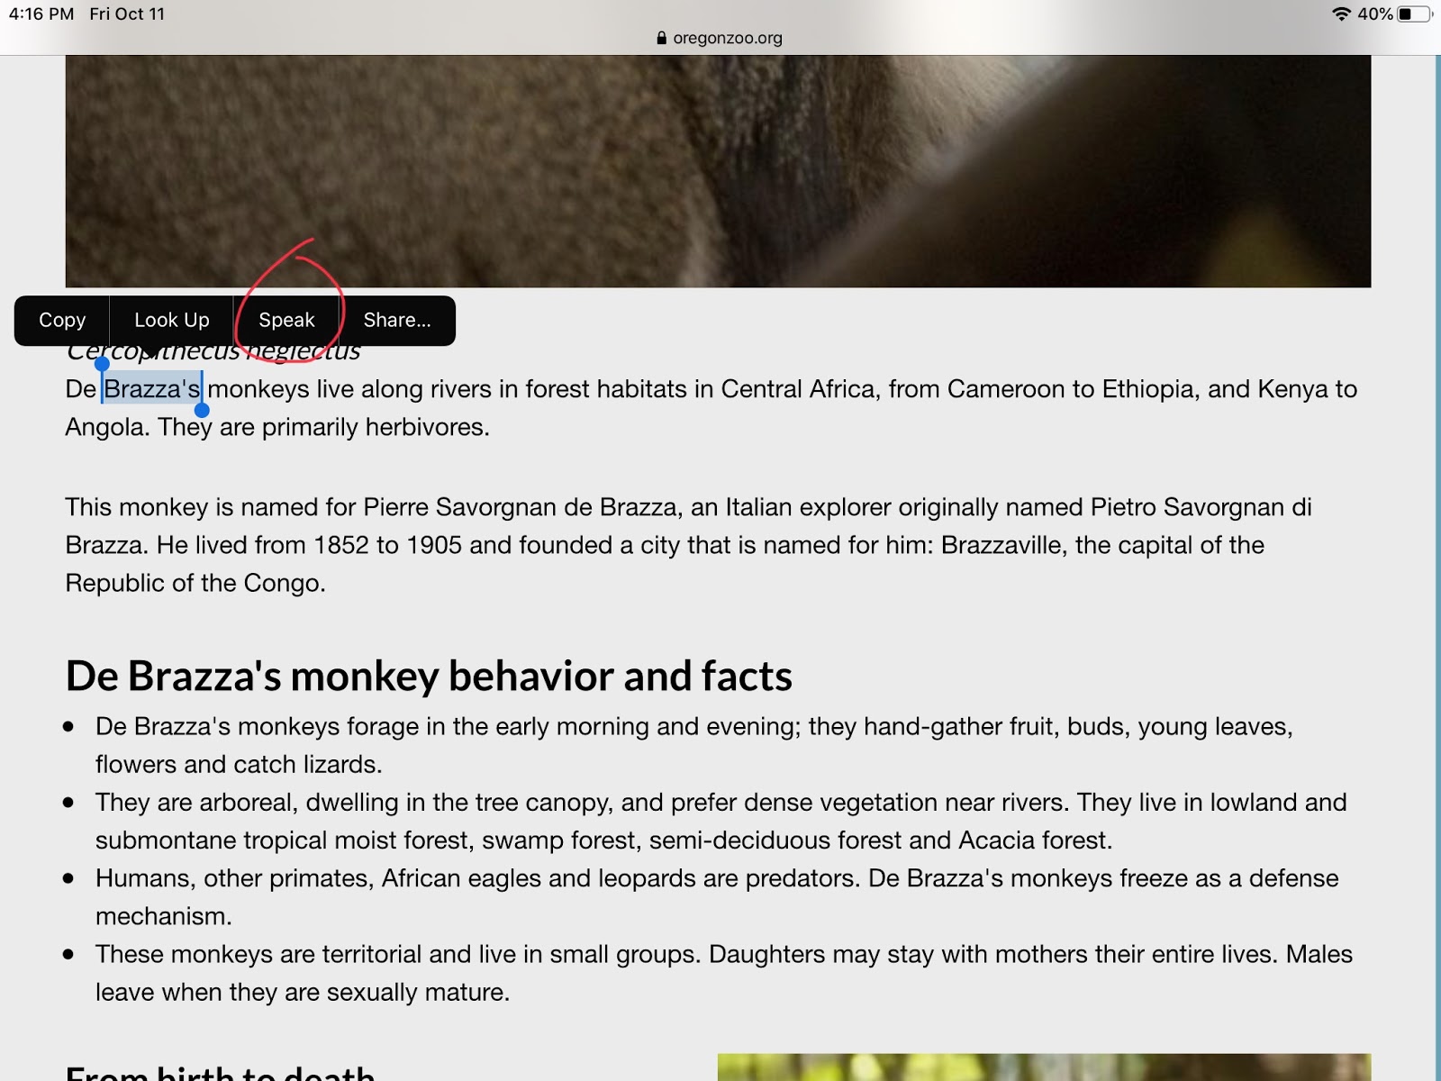Tap the Fri Oct 11 date in the status bar

click(127, 14)
